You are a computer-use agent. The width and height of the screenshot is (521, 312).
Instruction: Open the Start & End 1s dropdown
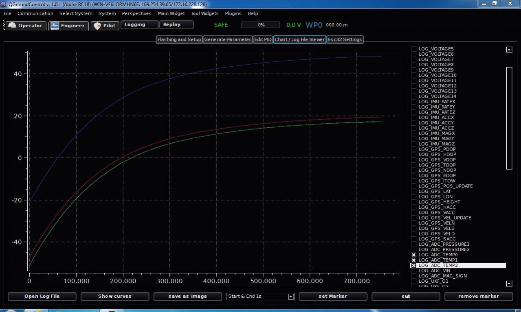pos(291,297)
